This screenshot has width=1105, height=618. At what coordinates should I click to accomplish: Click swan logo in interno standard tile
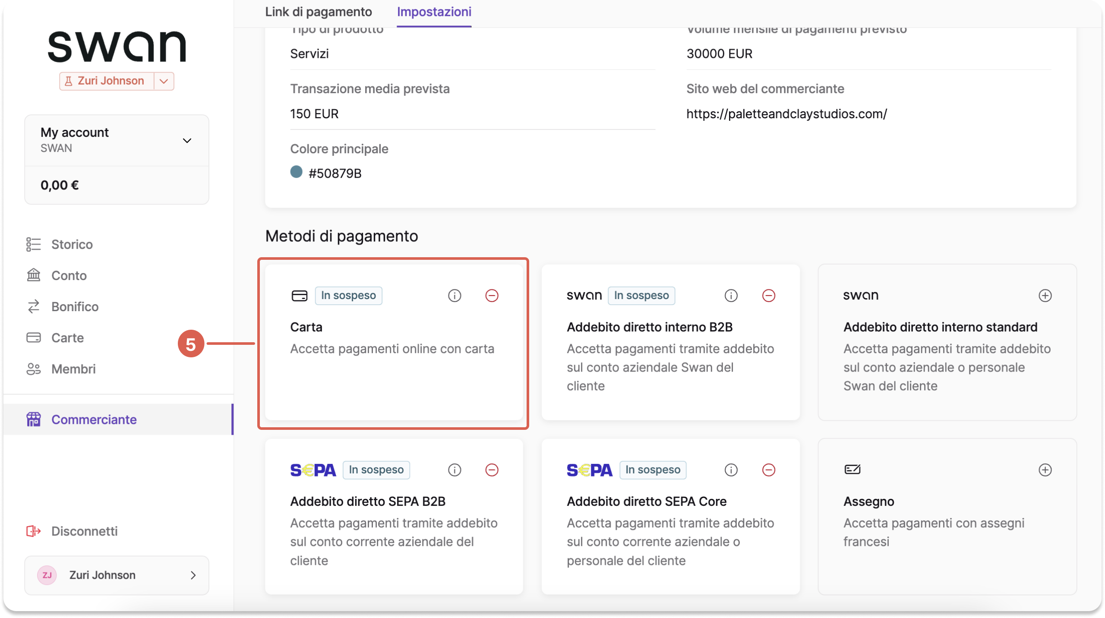coord(861,296)
